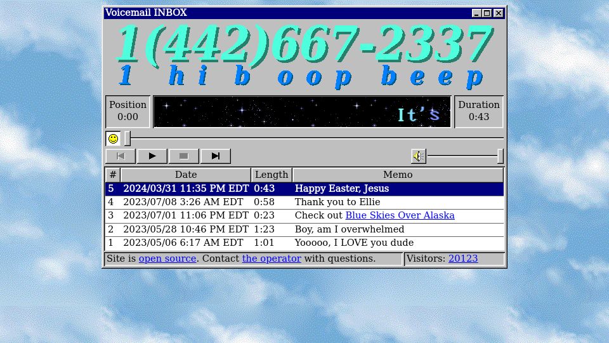Open 'the operator' contact link
The image size is (609, 343).
point(272,259)
